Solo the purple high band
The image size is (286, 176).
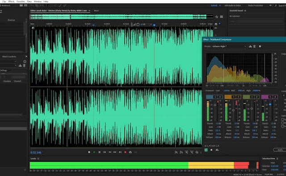click(x=270, y=97)
